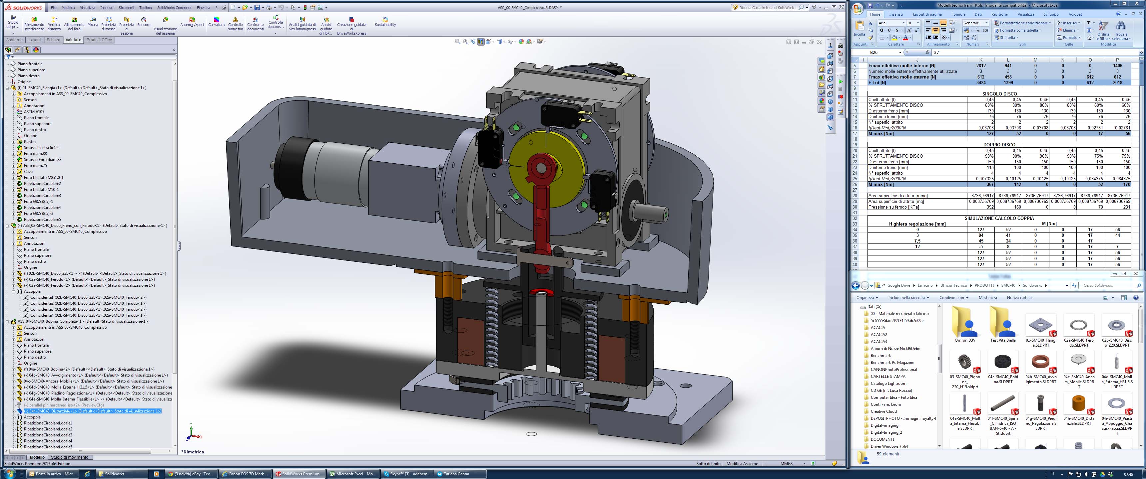1146x479 pixels.
Task: Switch to the Schizzo tab
Action: click(x=53, y=40)
